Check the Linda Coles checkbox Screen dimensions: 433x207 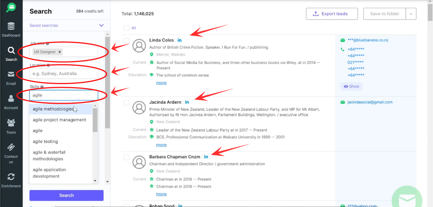tap(126, 41)
